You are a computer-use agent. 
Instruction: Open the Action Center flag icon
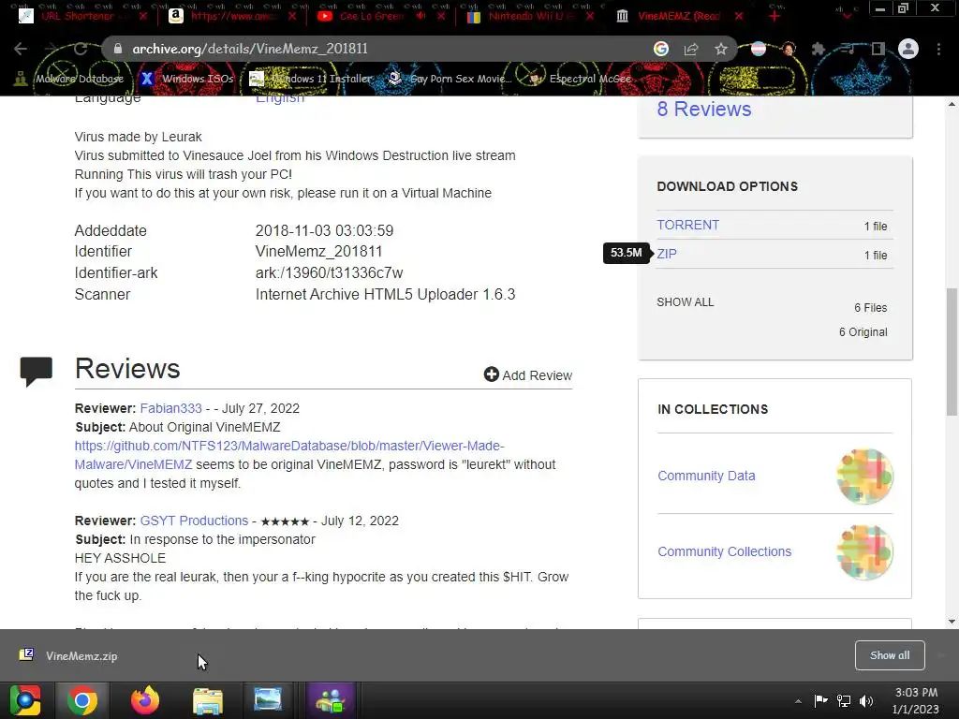tap(820, 700)
